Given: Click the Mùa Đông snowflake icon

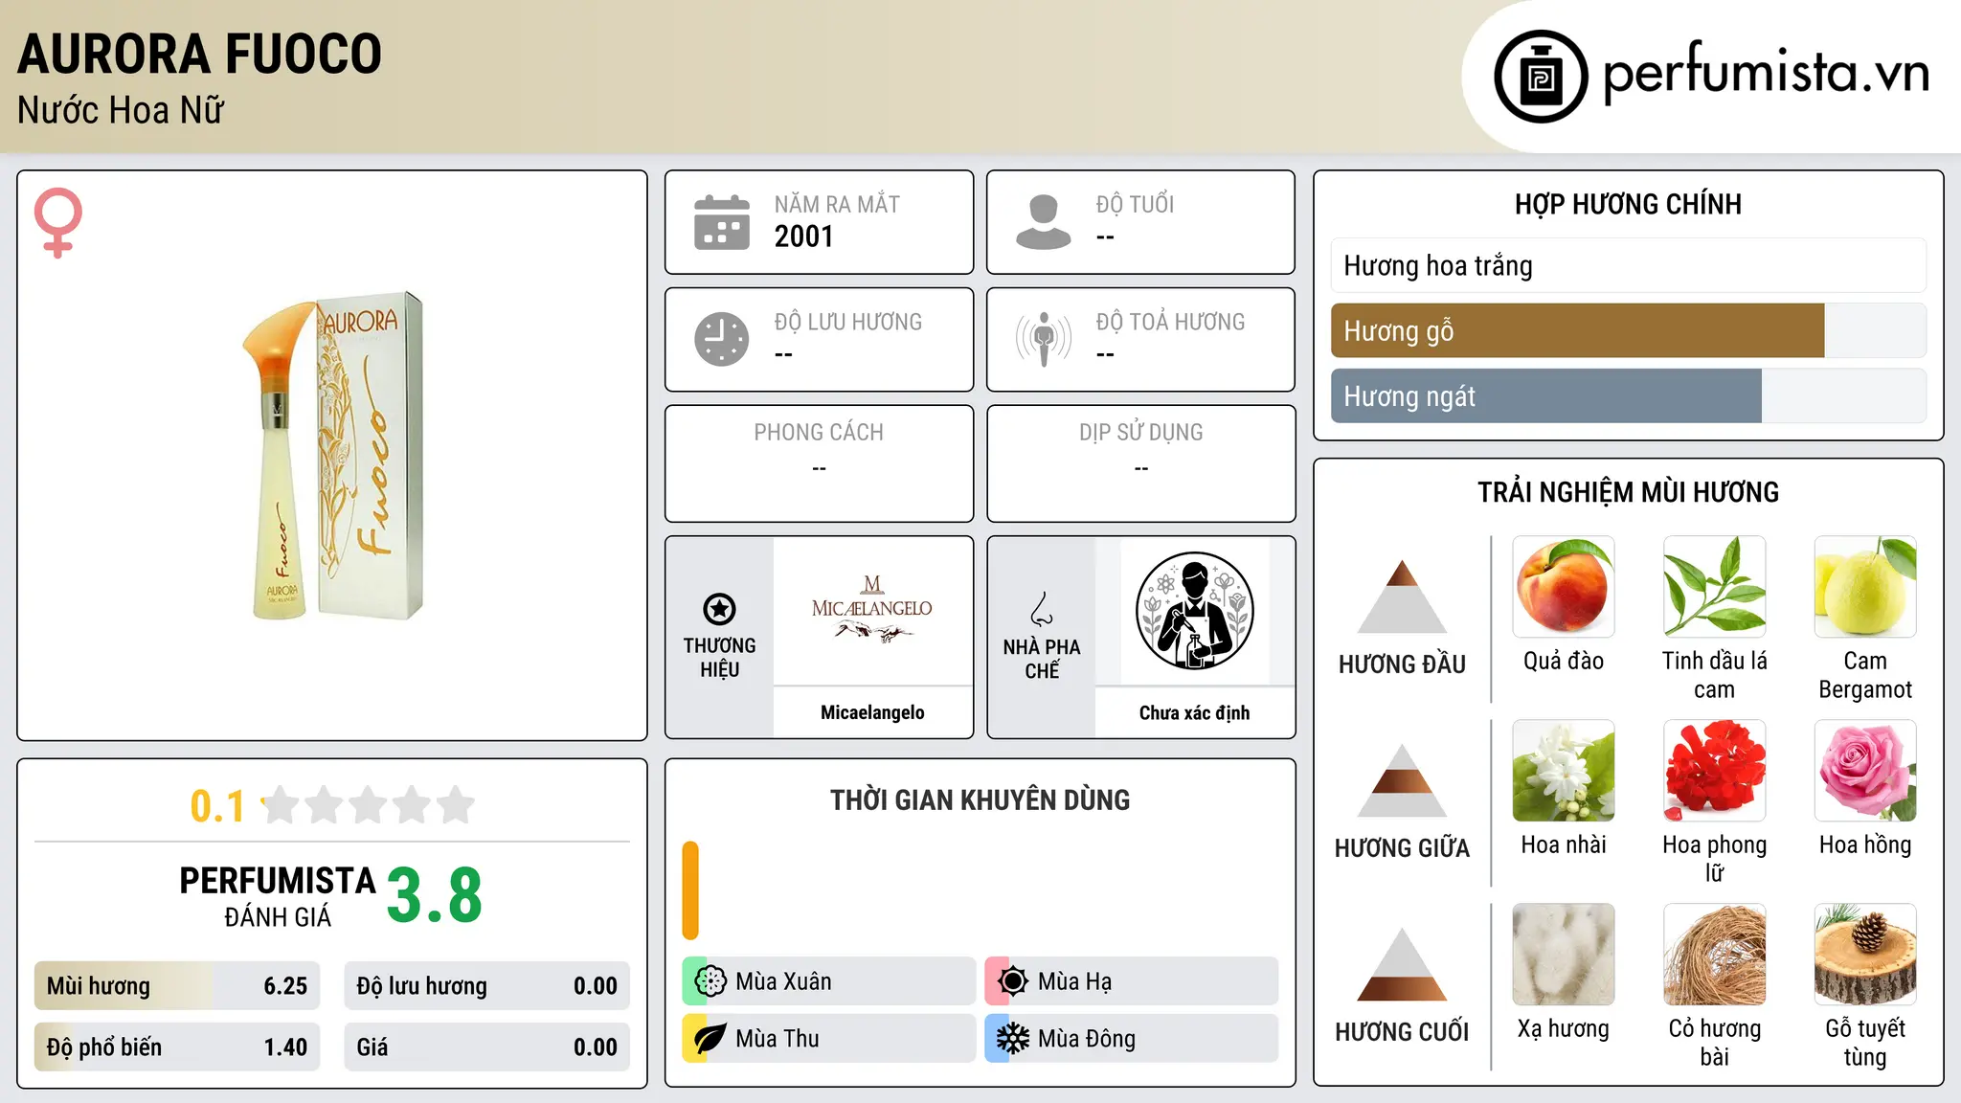Looking at the screenshot, I should [x=1013, y=1039].
